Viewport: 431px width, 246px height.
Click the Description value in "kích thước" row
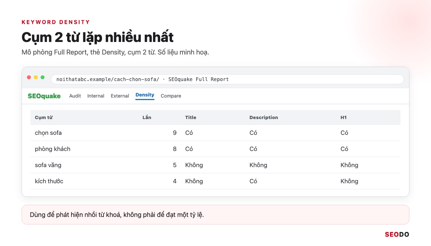coord(253,181)
